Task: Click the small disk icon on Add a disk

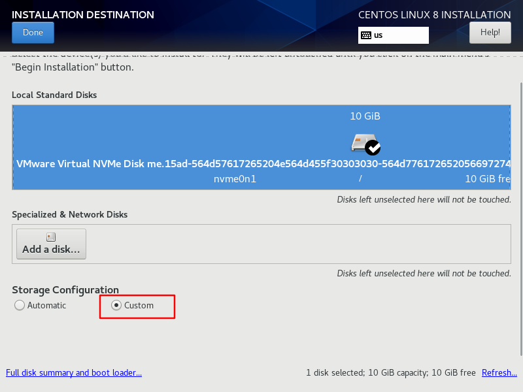Action: tap(51, 237)
